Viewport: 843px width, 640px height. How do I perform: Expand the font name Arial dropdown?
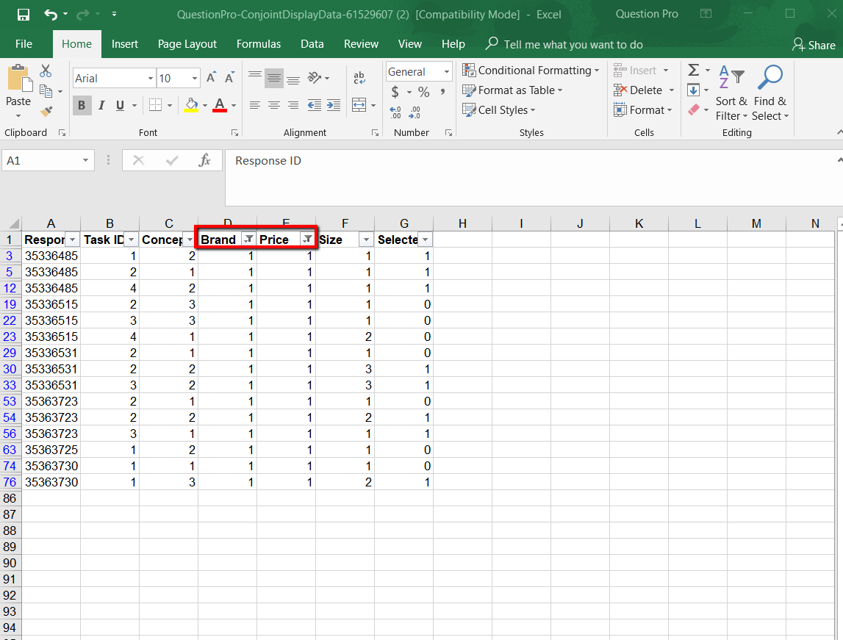[151, 79]
